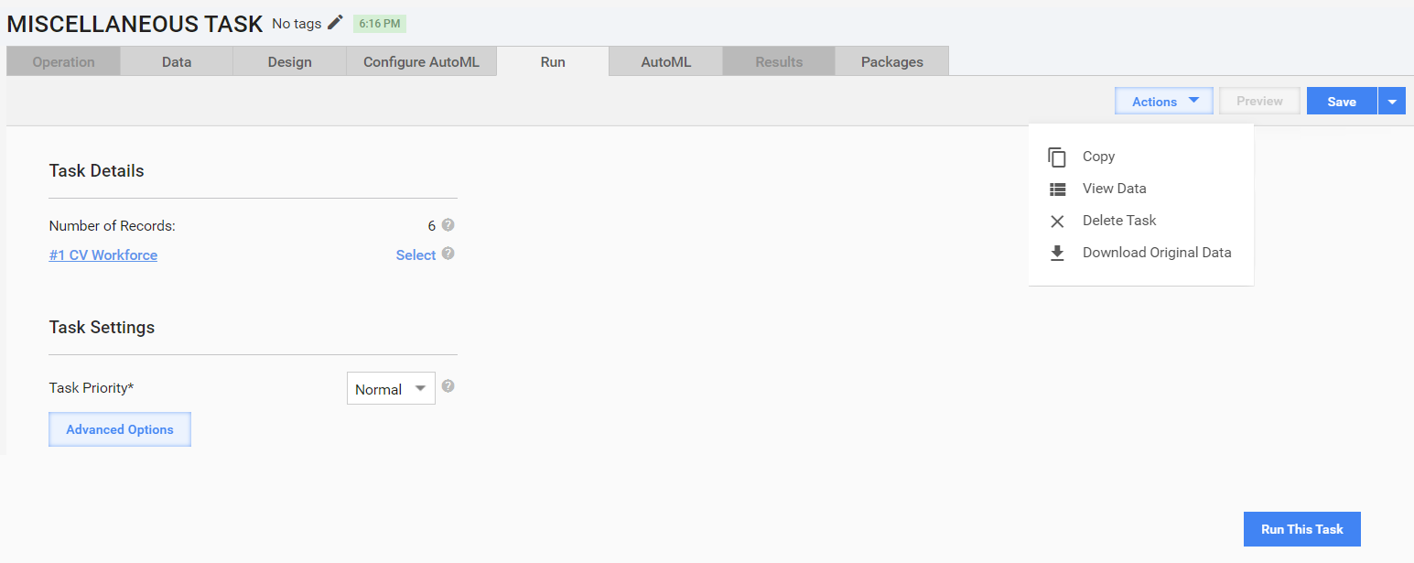The image size is (1414, 563).
Task: Click the Run This Task button
Action: (1302, 529)
